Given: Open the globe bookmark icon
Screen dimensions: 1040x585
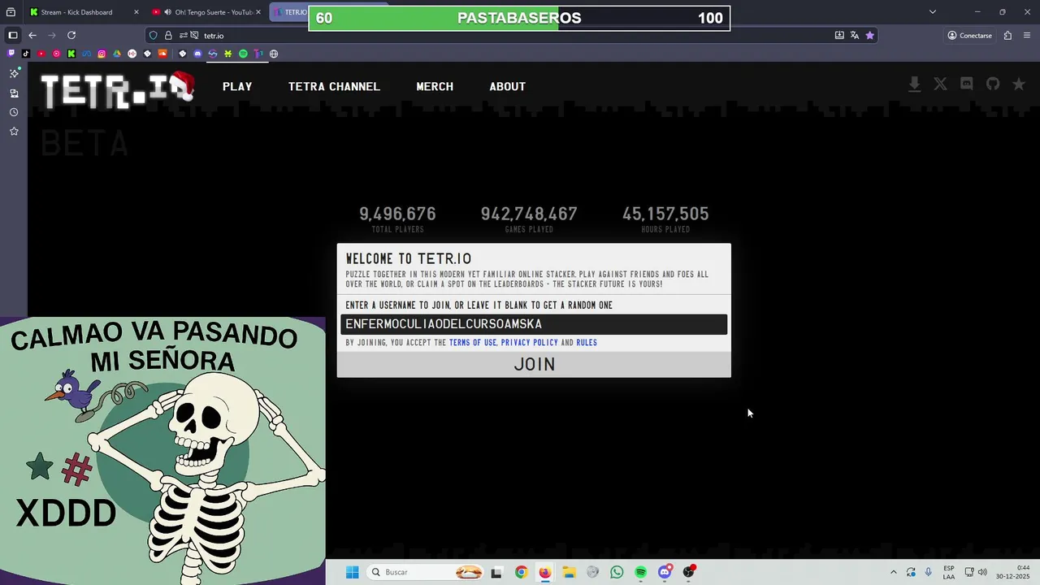Looking at the screenshot, I should [274, 54].
